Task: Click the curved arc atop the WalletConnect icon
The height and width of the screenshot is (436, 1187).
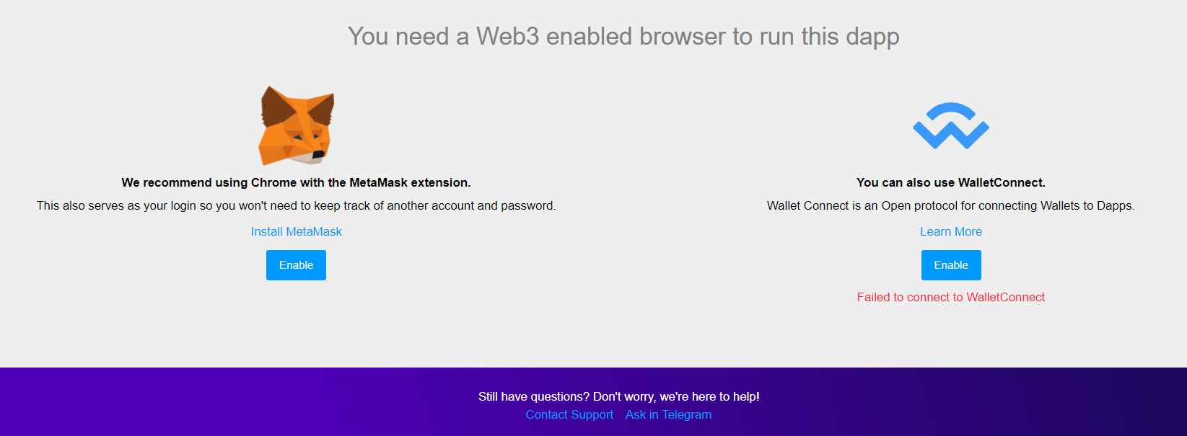Action: click(x=951, y=111)
